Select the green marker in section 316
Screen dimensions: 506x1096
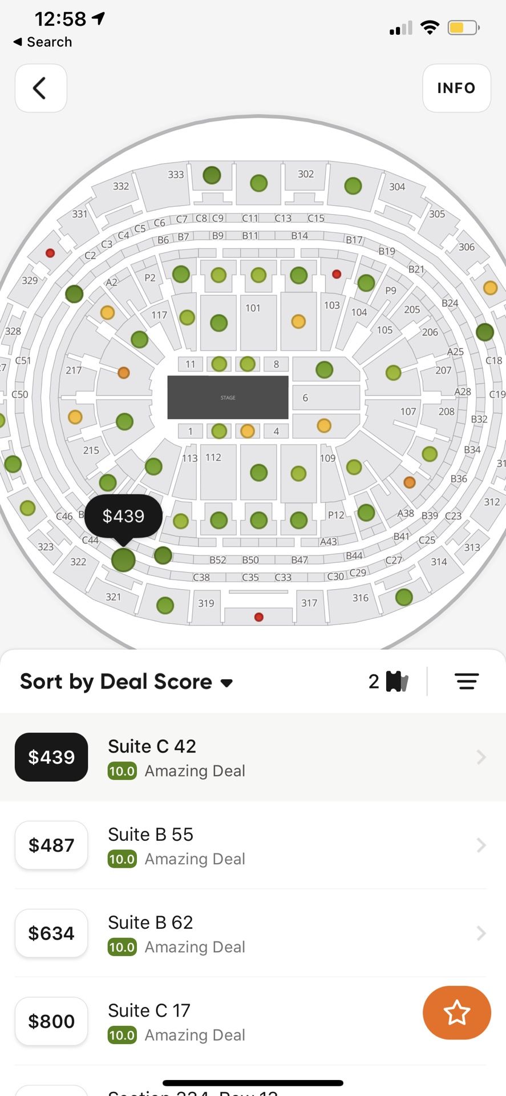403,597
